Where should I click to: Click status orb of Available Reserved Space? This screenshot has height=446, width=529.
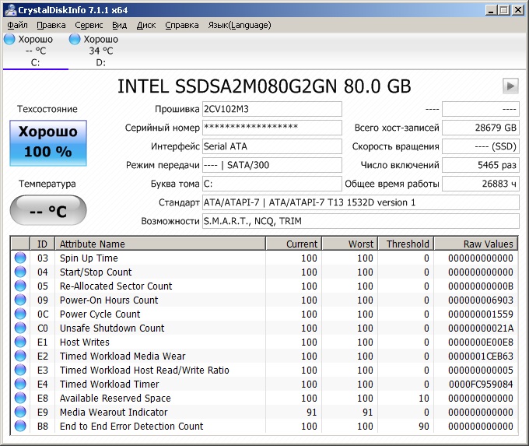tap(20, 398)
